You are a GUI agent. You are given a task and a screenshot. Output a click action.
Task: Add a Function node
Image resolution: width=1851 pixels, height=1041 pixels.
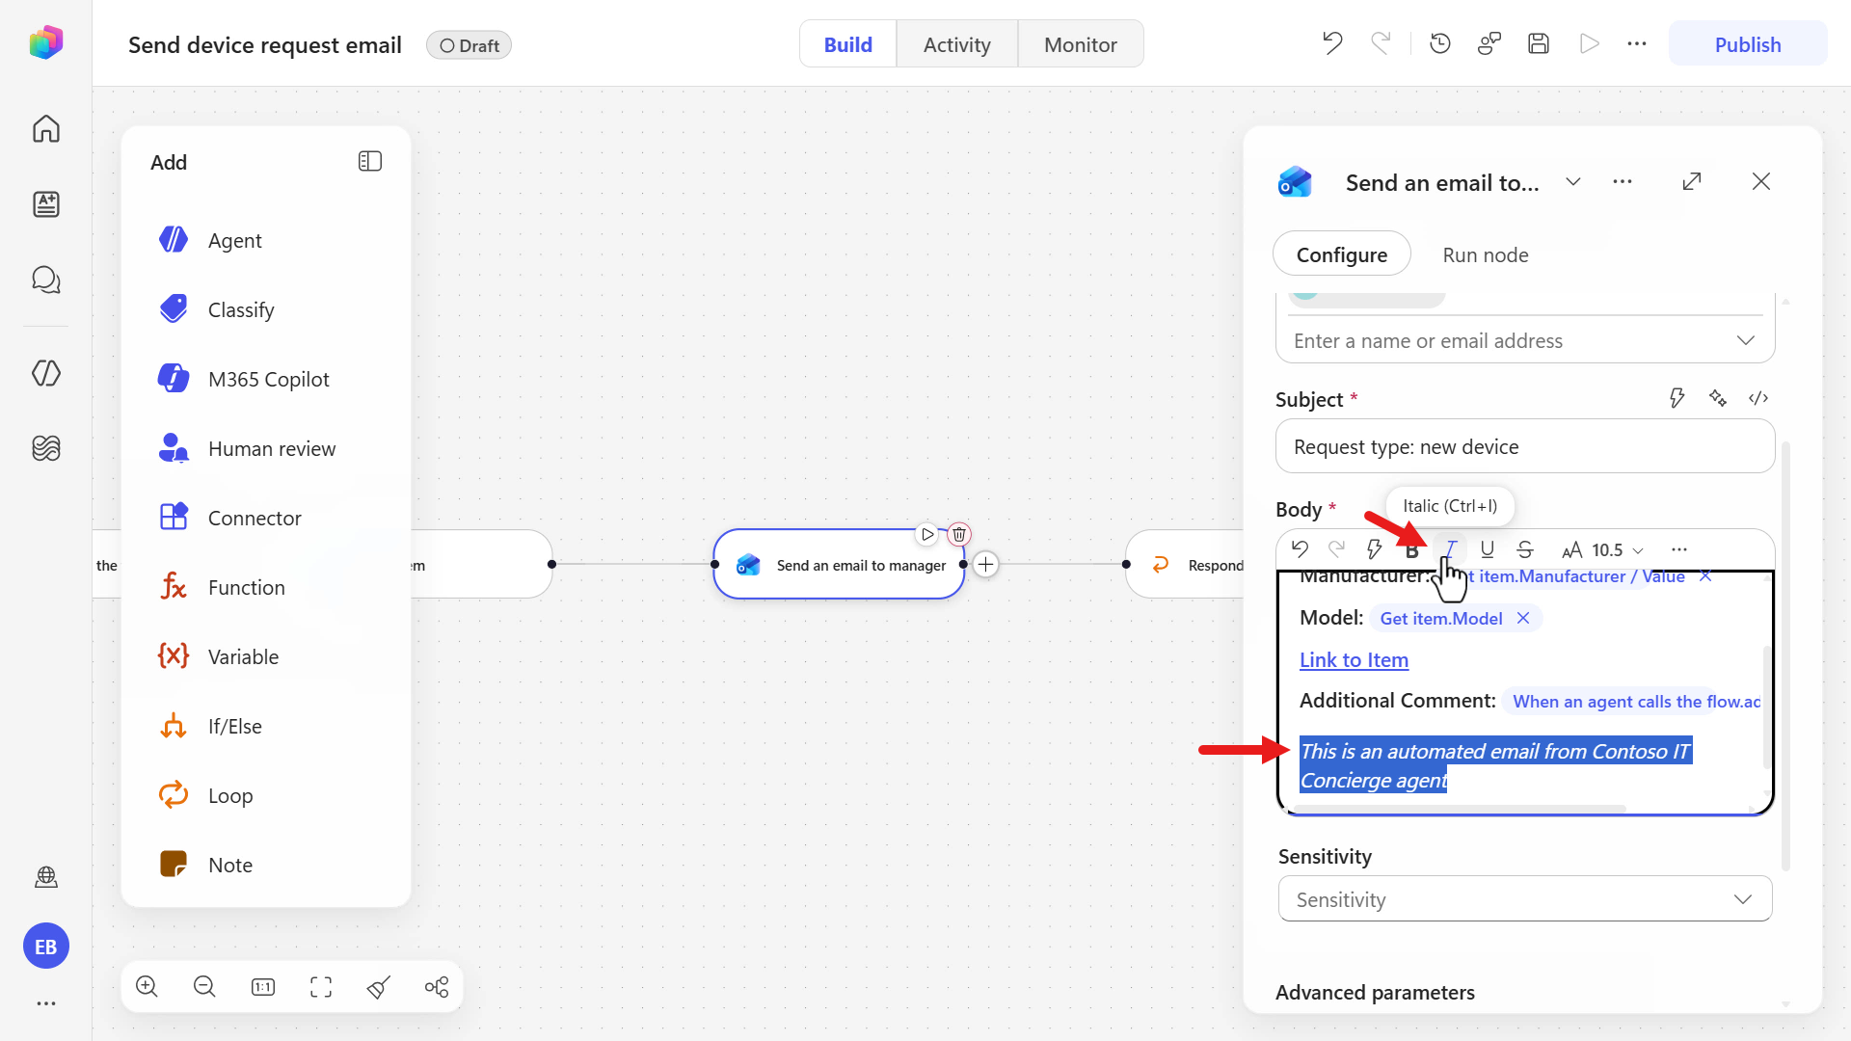(x=266, y=588)
